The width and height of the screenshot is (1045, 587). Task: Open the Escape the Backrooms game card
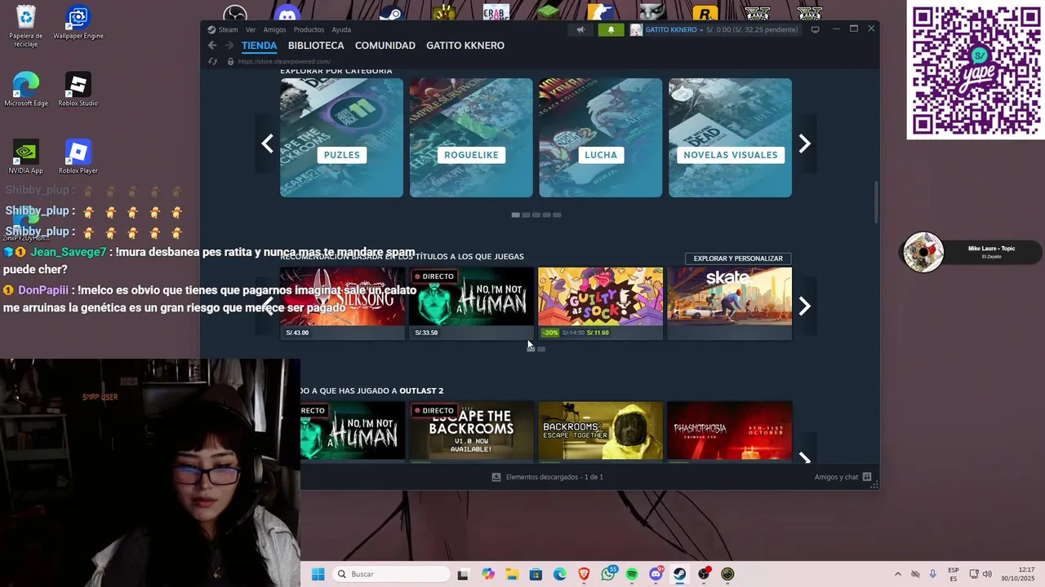pos(471,431)
